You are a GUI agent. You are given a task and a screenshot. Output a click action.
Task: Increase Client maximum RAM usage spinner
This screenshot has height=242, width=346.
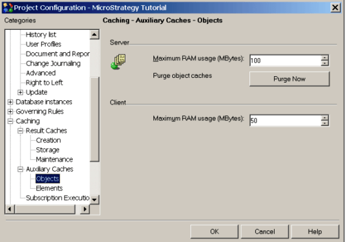pyautogui.click(x=324, y=118)
